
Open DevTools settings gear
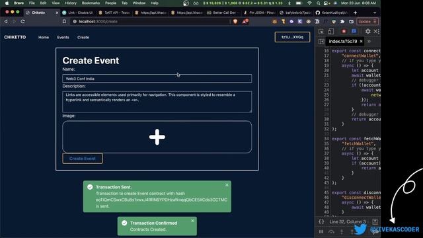pyautogui.click(x=367, y=32)
